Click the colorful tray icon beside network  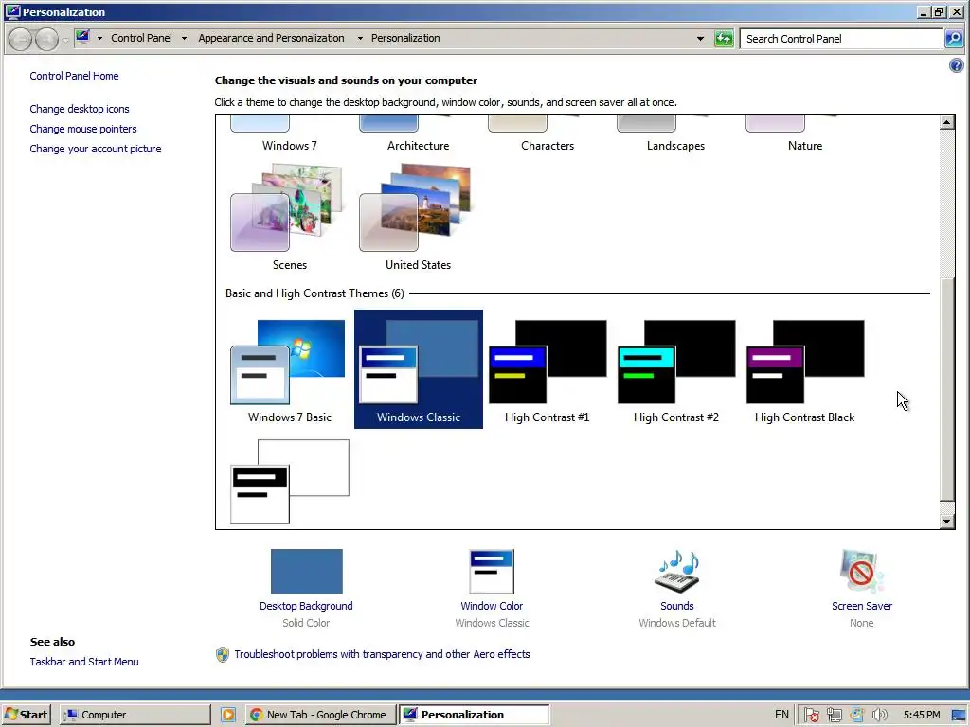tap(856, 715)
